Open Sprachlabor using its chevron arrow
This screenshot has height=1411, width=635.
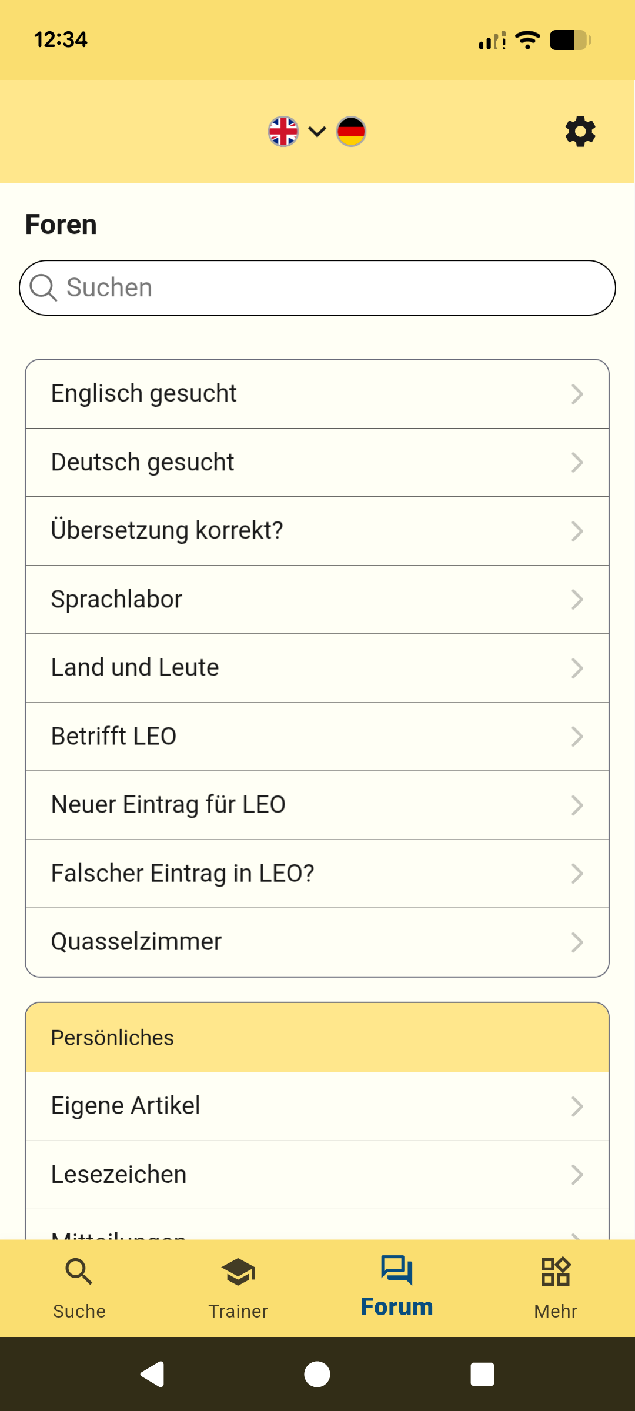[577, 600]
